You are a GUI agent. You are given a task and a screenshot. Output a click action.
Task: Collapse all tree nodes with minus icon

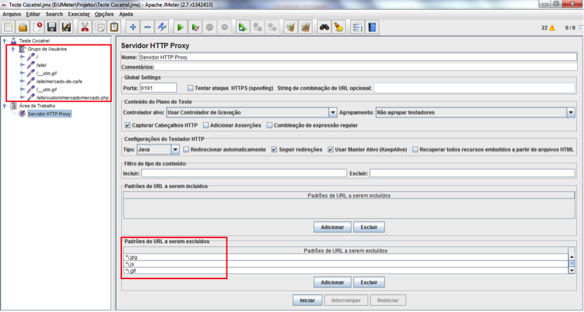click(147, 27)
